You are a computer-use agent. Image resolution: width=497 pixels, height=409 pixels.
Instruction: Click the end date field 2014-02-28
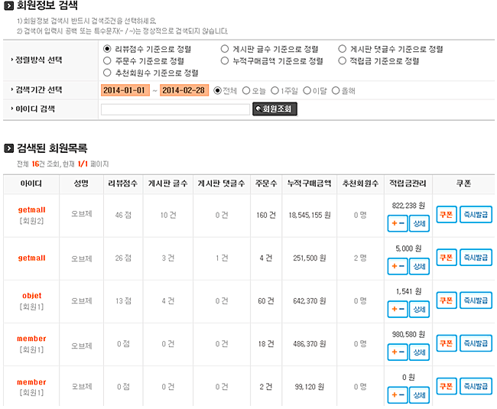click(184, 90)
